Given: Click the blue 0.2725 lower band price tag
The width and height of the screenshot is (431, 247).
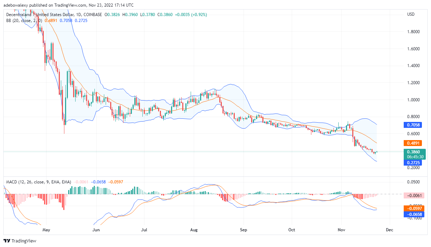Looking at the screenshot, I should 413,163.
